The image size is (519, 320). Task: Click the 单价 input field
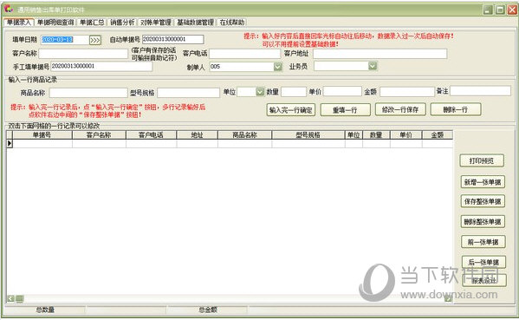click(342, 92)
